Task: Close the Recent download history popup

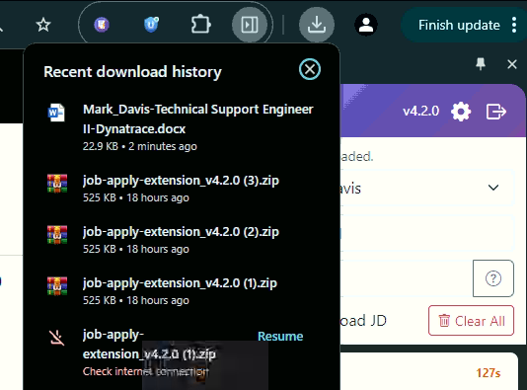Action: click(x=310, y=69)
